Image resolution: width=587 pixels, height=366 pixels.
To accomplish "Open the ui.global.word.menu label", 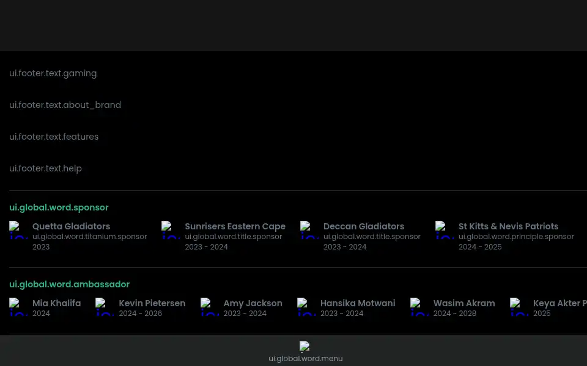I will tap(306, 359).
